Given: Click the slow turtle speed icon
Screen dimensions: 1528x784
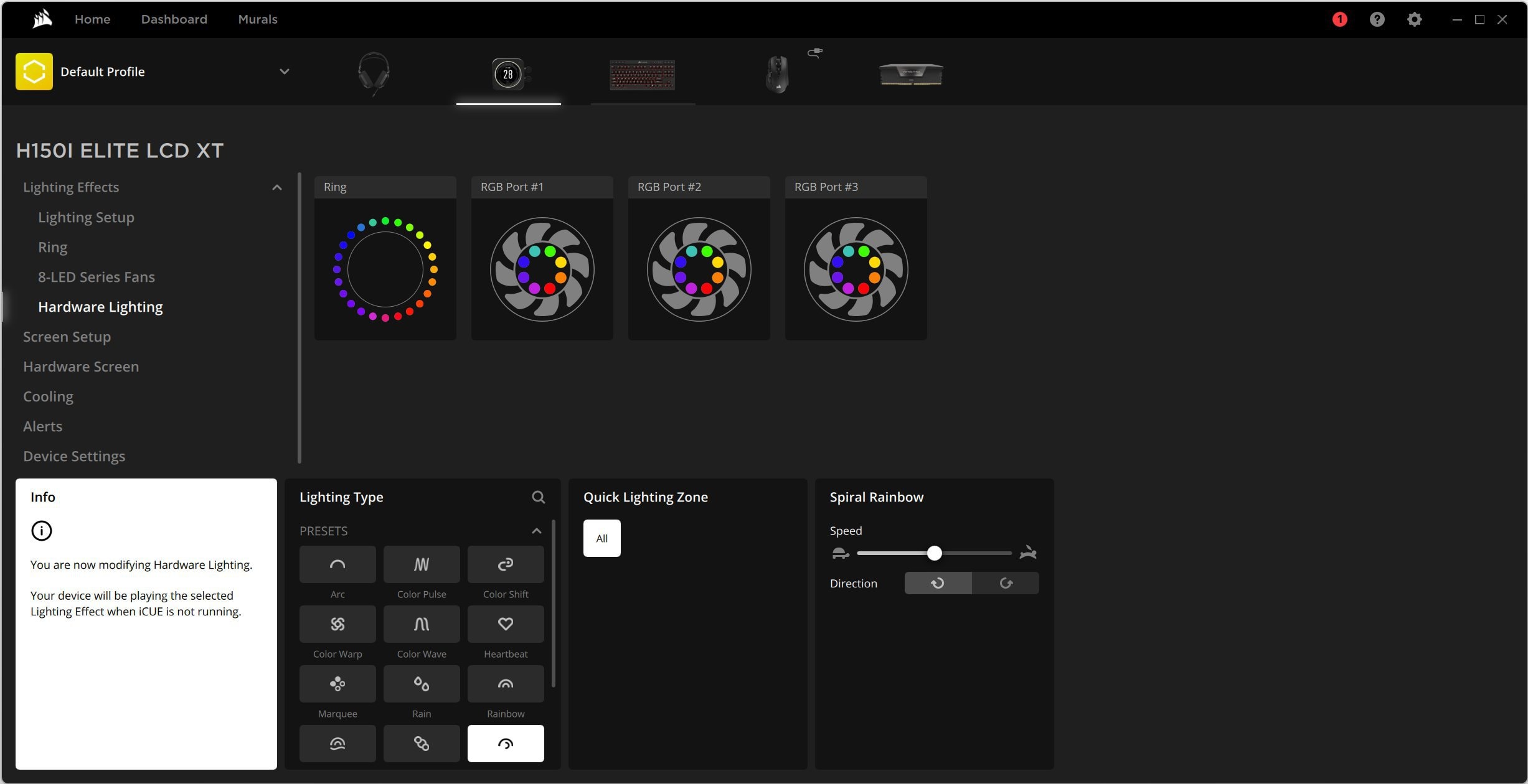Looking at the screenshot, I should (x=841, y=553).
